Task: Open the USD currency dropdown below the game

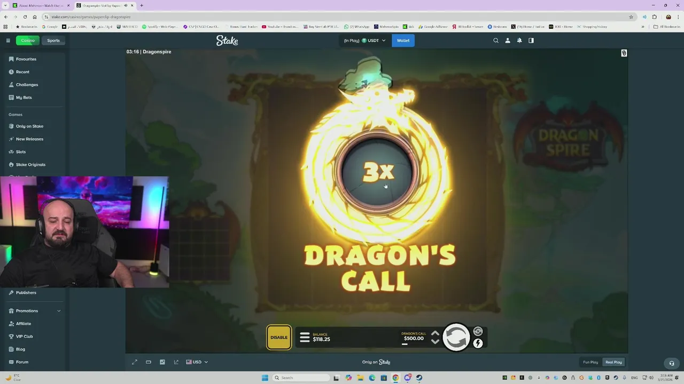Action: tap(197, 362)
